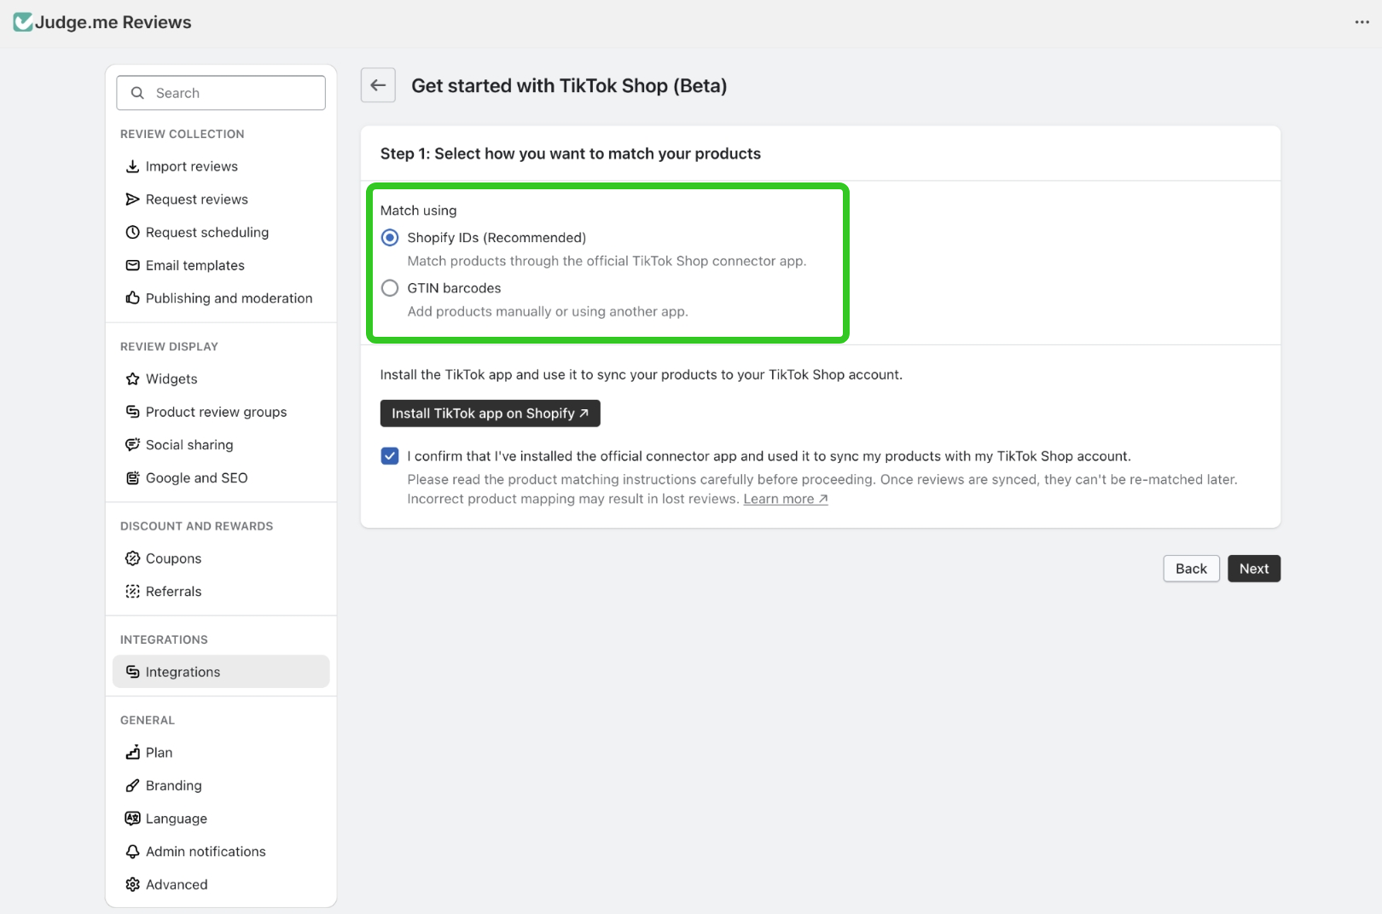The width and height of the screenshot is (1382, 914).
Task: Click the 'REVIEW COLLECTION' section header
Action: pos(183,134)
